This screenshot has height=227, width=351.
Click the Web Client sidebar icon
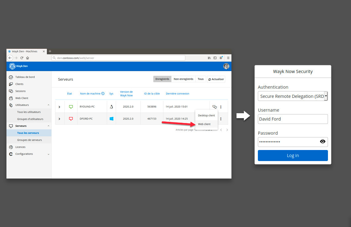pyautogui.click(x=11, y=98)
